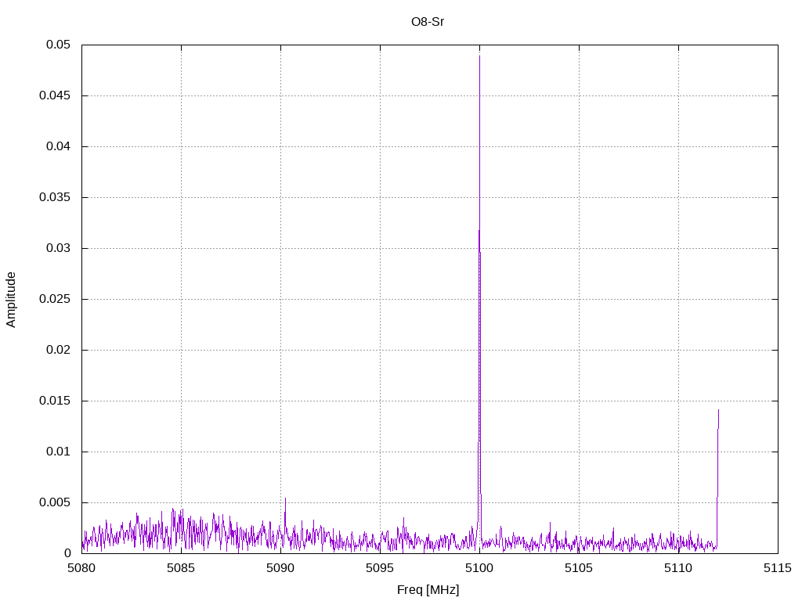Image resolution: width=802 pixels, height=601 pixels.
Task: Click the tip of the tallest peak at 5100 MHz
Action: click(x=480, y=56)
